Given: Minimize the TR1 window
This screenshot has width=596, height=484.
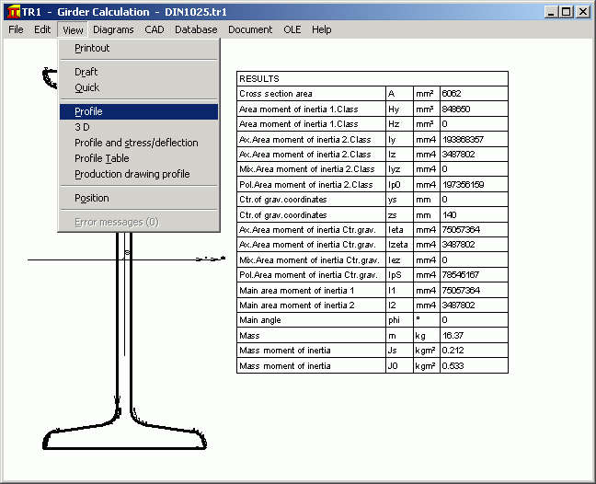Looking at the screenshot, I should click(551, 12).
